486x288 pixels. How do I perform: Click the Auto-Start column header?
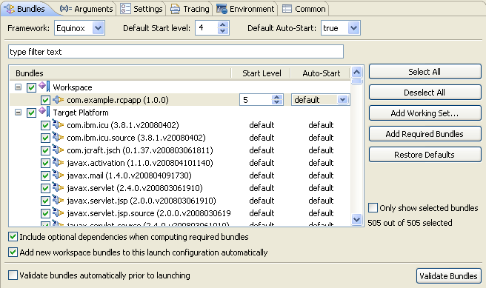(x=321, y=73)
